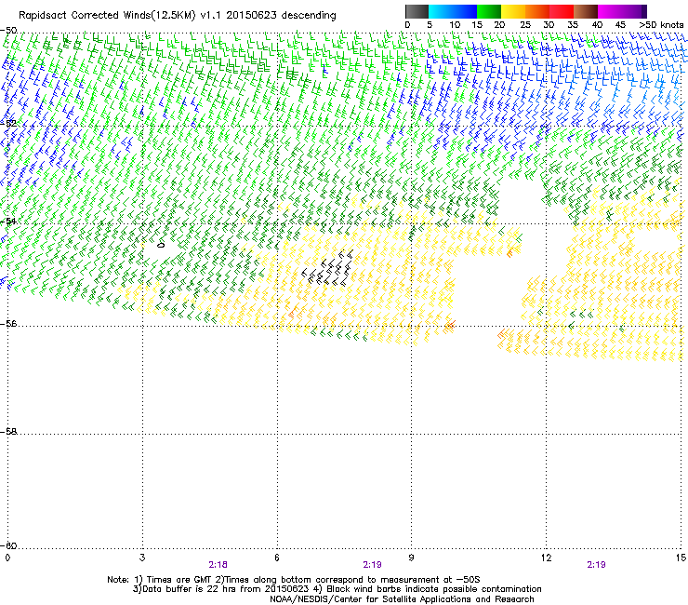688x605 pixels.
Task: Click the '25' label under the color bar
Action: (x=525, y=25)
